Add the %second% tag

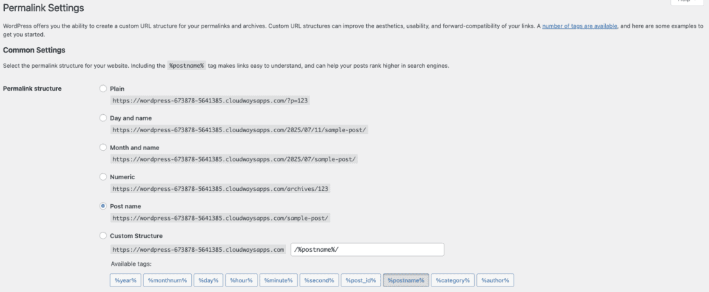318,280
